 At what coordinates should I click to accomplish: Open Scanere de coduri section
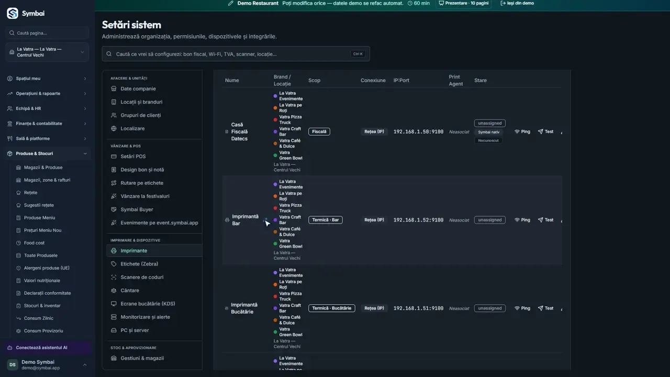pyautogui.click(x=154, y=277)
